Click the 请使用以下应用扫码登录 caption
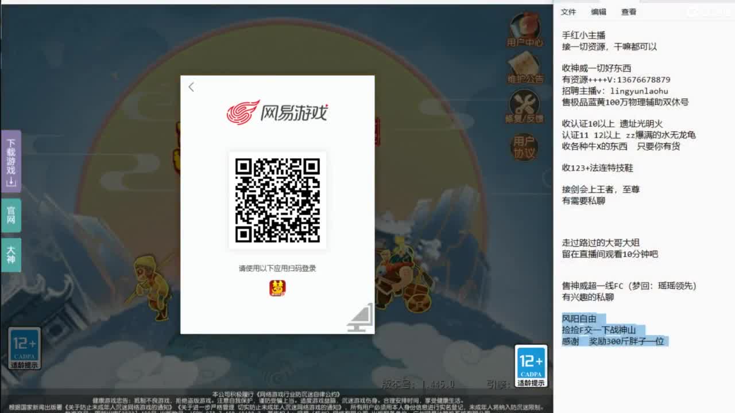The height and width of the screenshot is (413, 735). (x=277, y=268)
